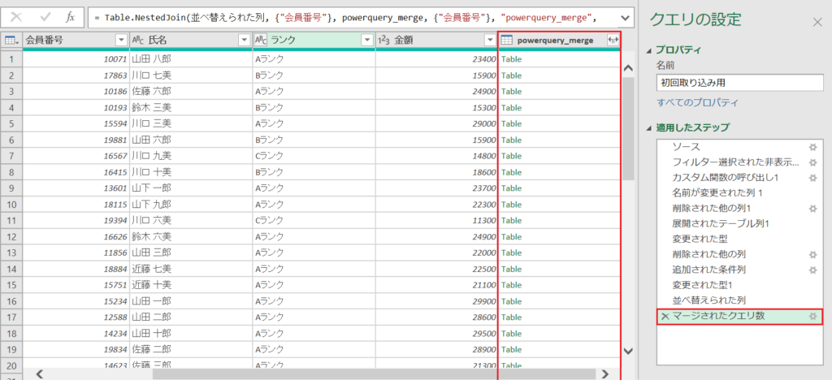Click the Table link in row 12
This screenshot has width=832, height=380.
coord(512,236)
